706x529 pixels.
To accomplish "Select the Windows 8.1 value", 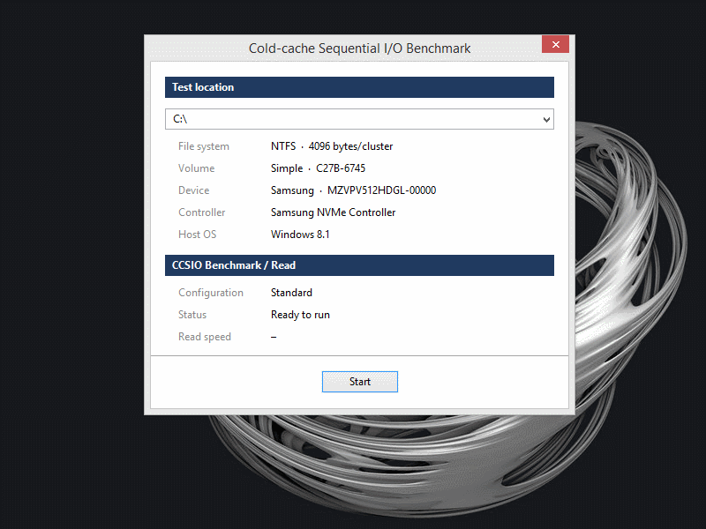I will coord(300,235).
